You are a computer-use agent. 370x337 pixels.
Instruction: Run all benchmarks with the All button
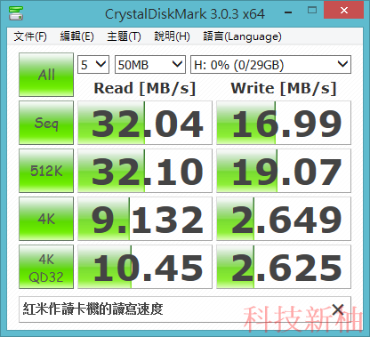(x=46, y=75)
